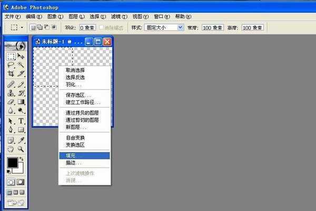Viewport: 316px width, 211px height.
Task: Click the background white color swatch
Action: pyautogui.click(x=20, y=170)
